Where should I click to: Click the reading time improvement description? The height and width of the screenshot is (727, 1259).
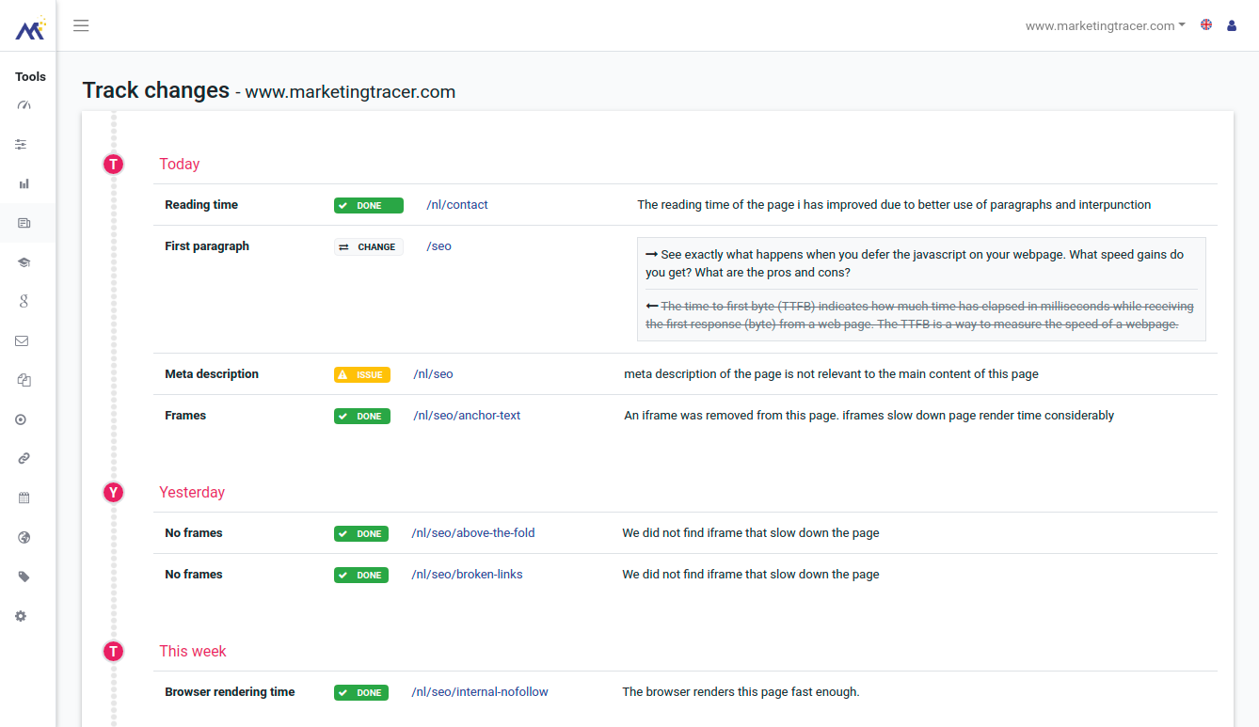coord(894,205)
